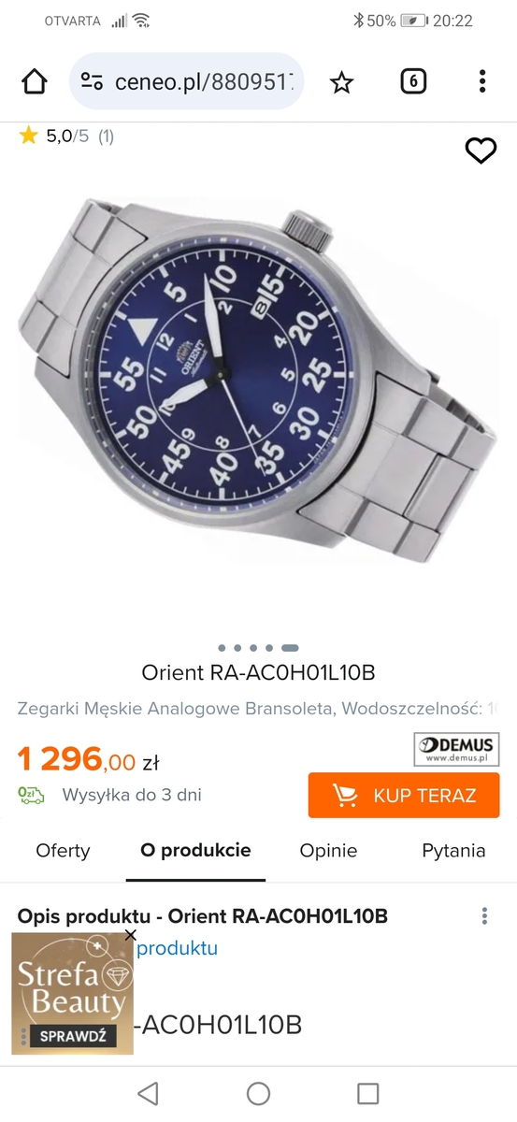Select the last gallery pagination dot
Screen dimensions: 517x1122
[x=290, y=647]
